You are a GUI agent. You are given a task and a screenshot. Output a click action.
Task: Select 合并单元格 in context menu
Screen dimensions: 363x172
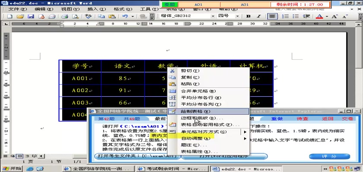point(208,91)
